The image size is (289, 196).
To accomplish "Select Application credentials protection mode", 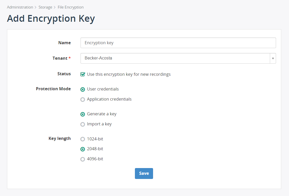I will [x=83, y=99].
